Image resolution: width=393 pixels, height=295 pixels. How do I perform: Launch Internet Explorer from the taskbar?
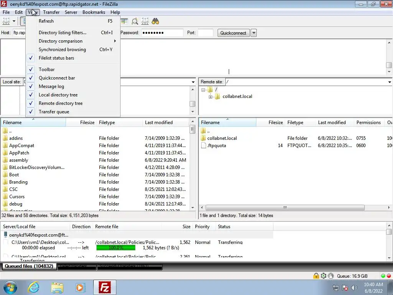(x=34, y=287)
